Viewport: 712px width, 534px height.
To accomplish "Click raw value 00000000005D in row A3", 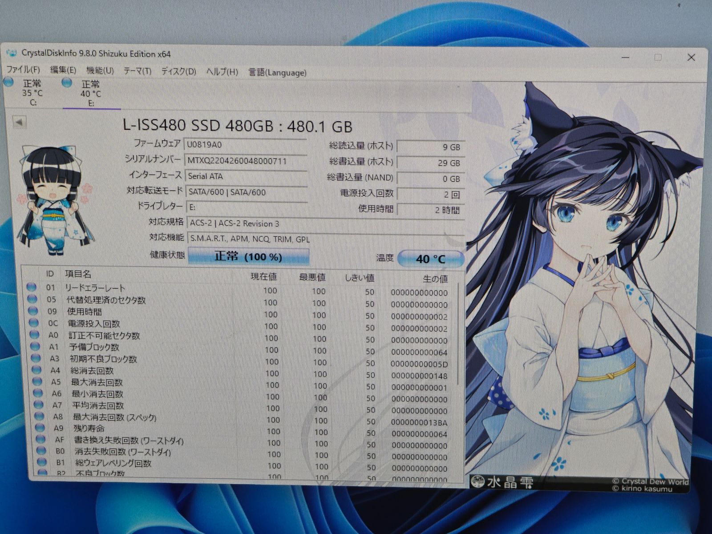I will pos(419,364).
